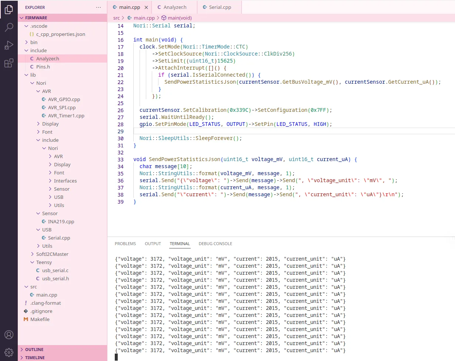Click the main(void) breadcrumb symbol
Image resolution: width=455 pixels, height=361 pixels.
[x=179, y=18]
